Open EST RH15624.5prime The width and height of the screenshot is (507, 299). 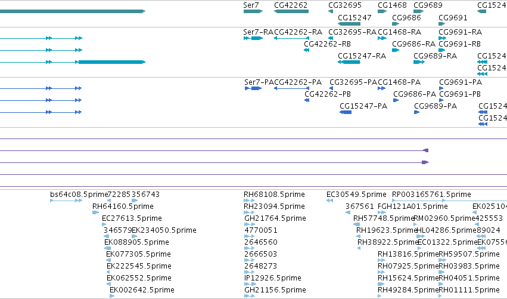(408, 278)
